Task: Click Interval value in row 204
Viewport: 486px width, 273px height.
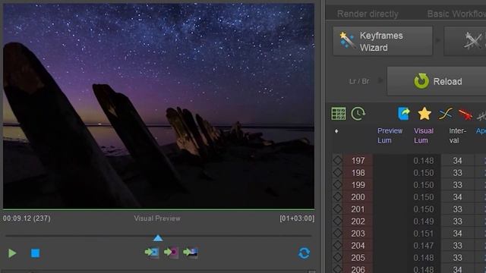Action: click(x=457, y=246)
